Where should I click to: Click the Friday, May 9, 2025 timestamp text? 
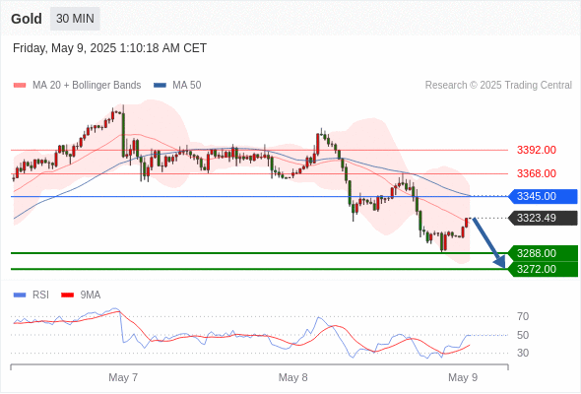pyautogui.click(x=109, y=48)
